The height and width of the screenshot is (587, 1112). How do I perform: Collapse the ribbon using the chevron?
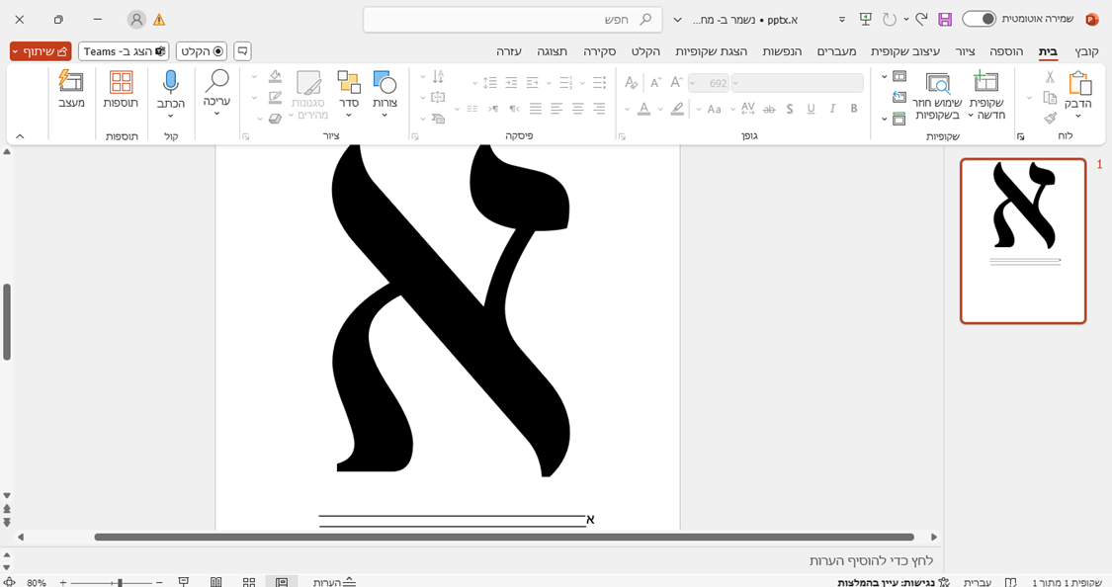click(x=20, y=136)
